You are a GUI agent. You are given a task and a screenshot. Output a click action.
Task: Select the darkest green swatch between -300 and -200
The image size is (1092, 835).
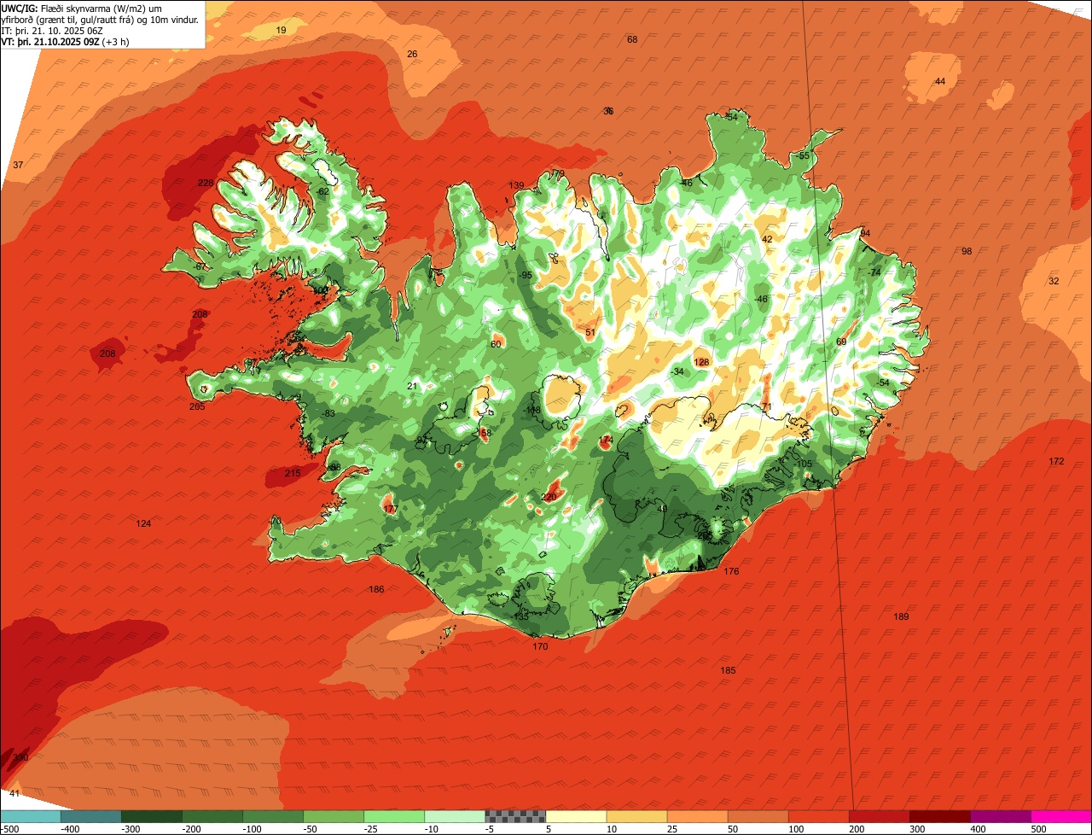click(151, 816)
